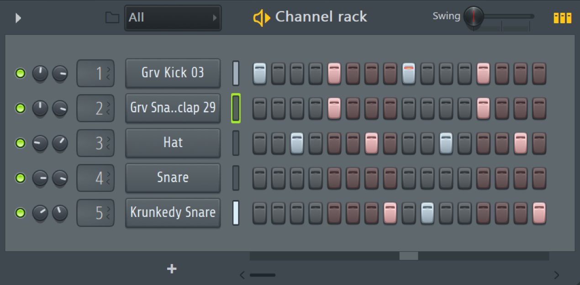The width and height of the screenshot is (580, 285).
Task: Click the right scroll arrow at bottom
Action: (x=556, y=275)
